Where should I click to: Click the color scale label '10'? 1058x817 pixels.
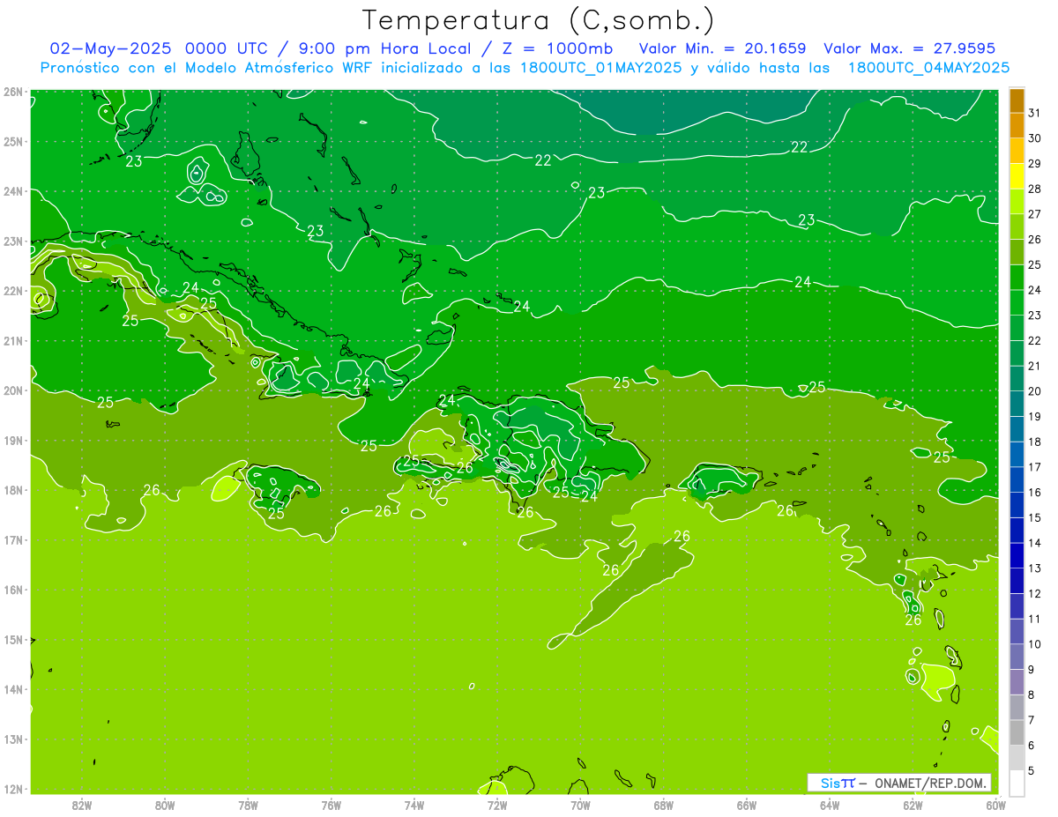(x=1034, y=644)
